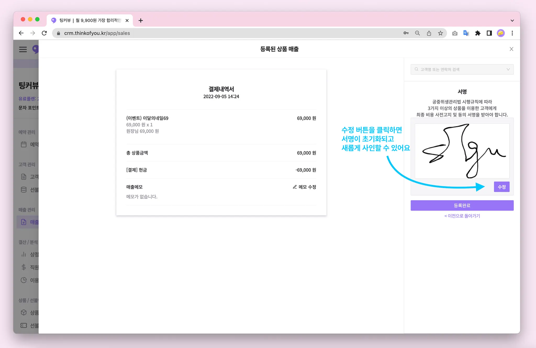Click the bookmark star icon in address bar

(x=440, y=33)
